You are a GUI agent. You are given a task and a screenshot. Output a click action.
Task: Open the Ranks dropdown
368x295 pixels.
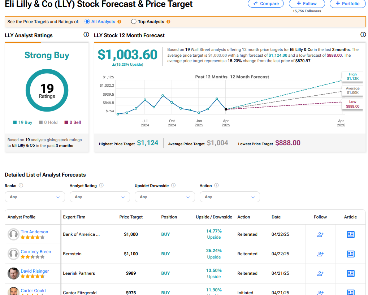click(35, 197)
